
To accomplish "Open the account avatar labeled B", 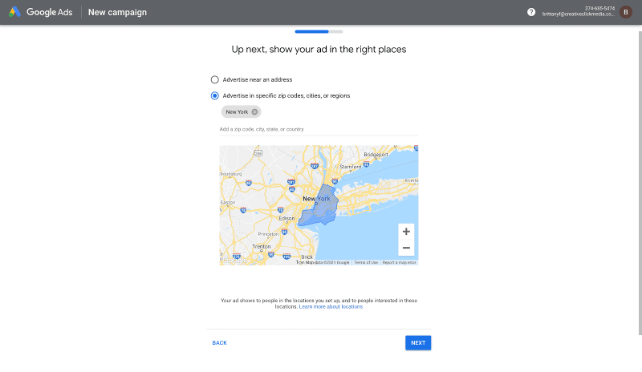I will click(x=626, y=12).
